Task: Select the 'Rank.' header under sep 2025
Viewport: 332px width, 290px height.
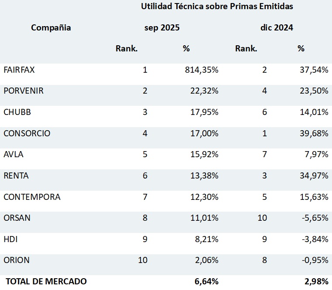Action: (x=127, y=49)
